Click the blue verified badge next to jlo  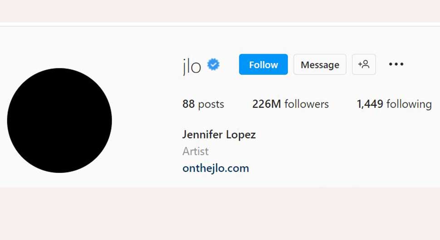213,65
